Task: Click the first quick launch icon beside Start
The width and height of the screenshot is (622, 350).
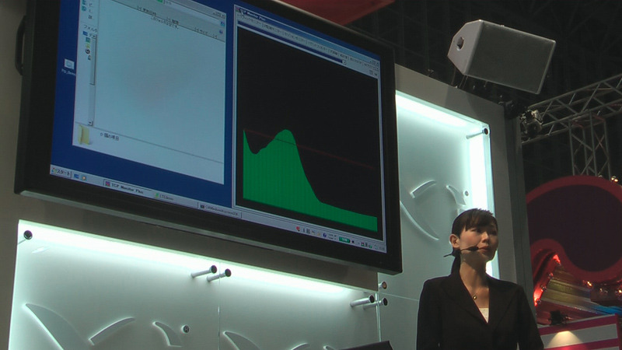Action: [x=76, y=176]
